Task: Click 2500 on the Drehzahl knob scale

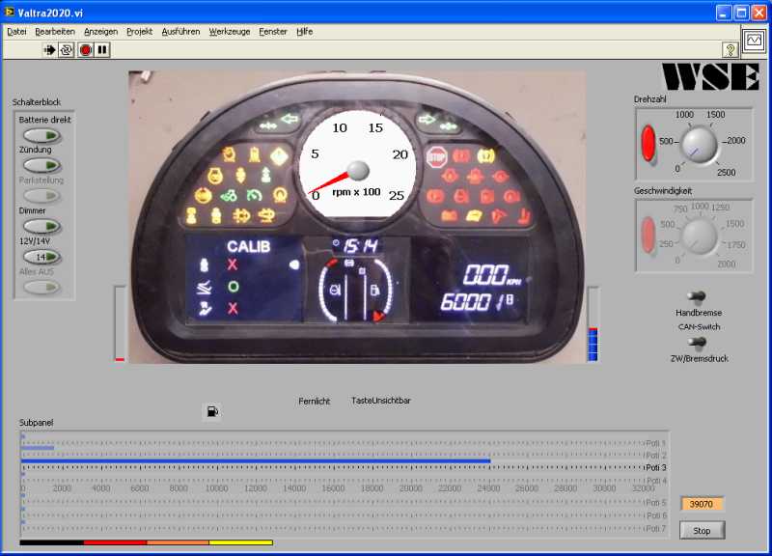Action: [727, 173]
